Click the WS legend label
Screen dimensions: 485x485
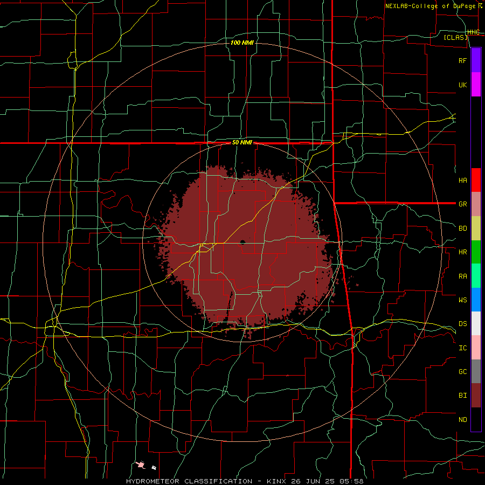pos(462,300)
